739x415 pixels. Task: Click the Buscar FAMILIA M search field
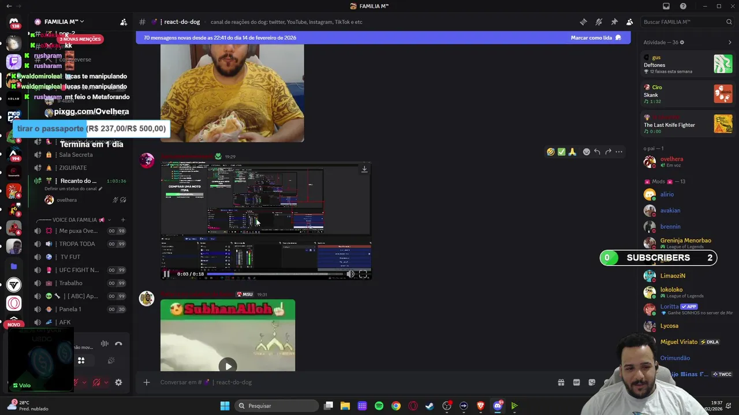686,22
